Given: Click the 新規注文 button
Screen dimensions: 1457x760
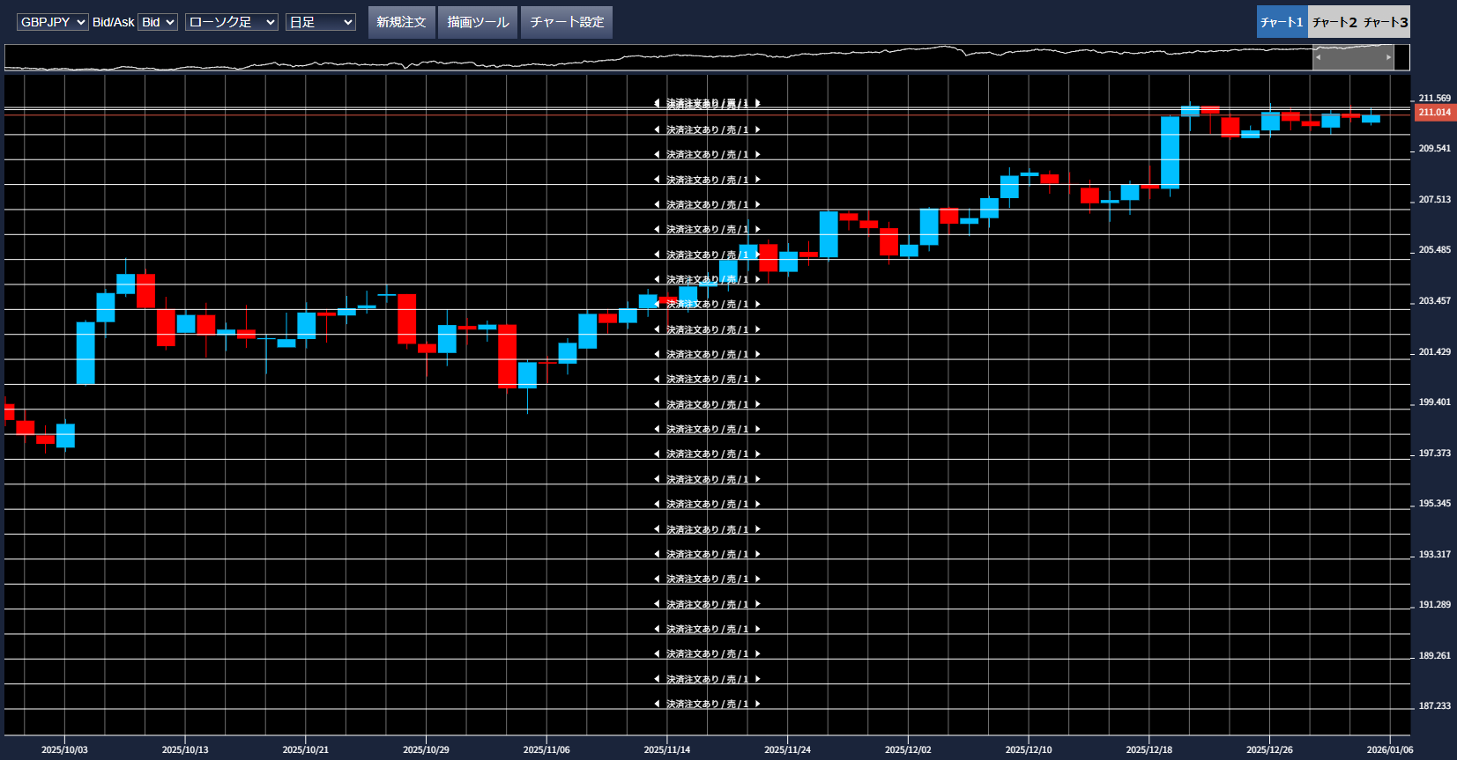Looking at the screenshot, I should pos(401,22).
